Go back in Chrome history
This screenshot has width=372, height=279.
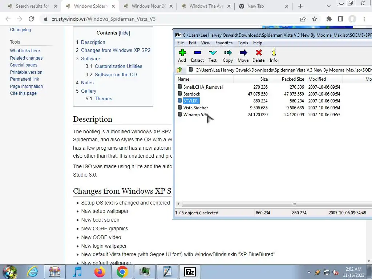point(8,19)
